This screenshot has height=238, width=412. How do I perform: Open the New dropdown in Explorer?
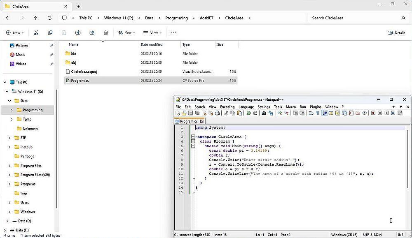coord(15,33)
